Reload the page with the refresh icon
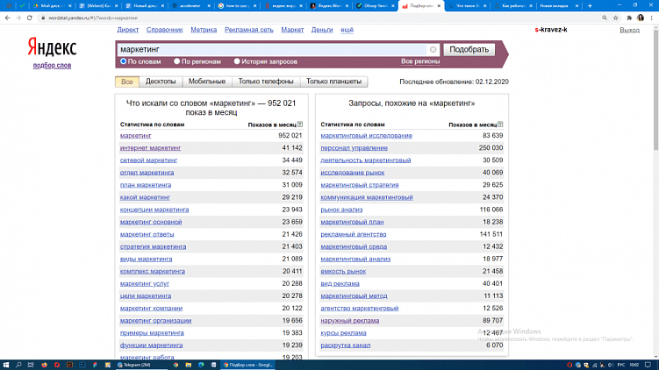The height and width of the screenshot is (370, 659). coord(30,18)
